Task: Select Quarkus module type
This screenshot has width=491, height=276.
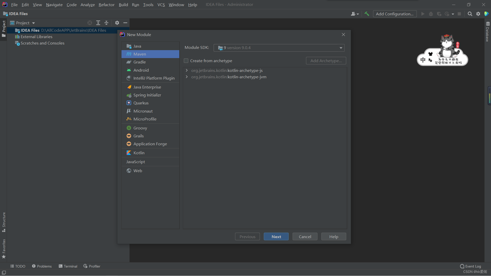Action: click(150, 103)
